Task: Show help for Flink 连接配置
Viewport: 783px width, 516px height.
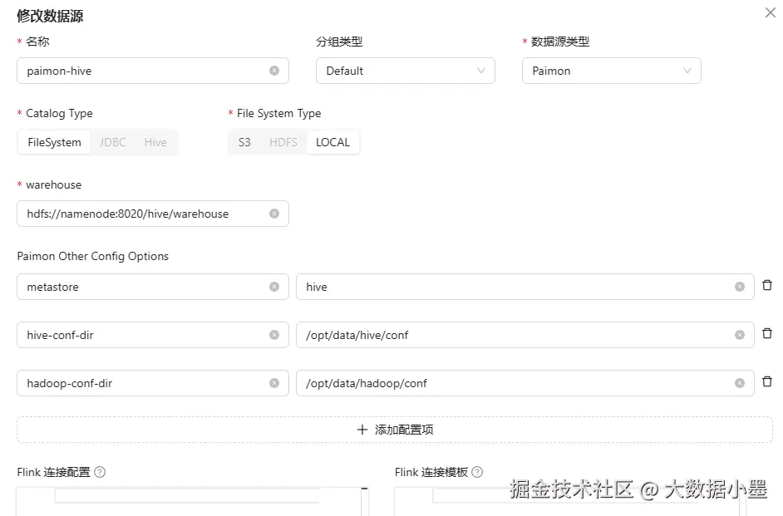Action: click(100, 472)
